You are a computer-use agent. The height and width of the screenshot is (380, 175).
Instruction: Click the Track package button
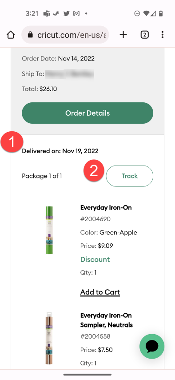point(130,176)
